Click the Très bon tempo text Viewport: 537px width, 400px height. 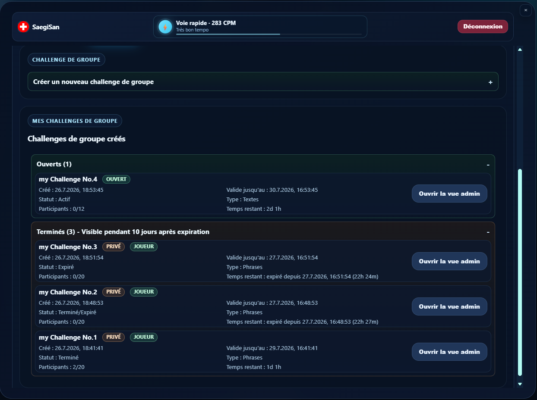(x=192, y=30)
